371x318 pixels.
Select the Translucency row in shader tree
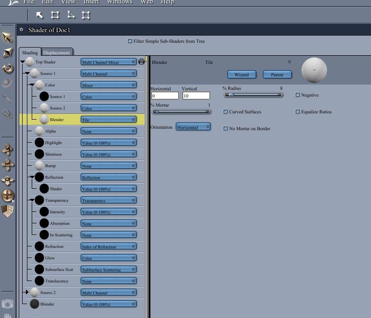click(x=82, y=281)
